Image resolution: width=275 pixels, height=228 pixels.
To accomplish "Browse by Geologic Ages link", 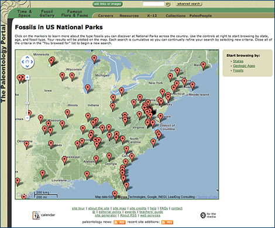I will coord(244,66).
